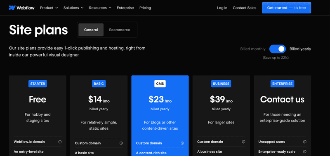330x156 pixels.
Task: Click 'For hobby and staging sites' description
Action: click(x=38, y=118)
